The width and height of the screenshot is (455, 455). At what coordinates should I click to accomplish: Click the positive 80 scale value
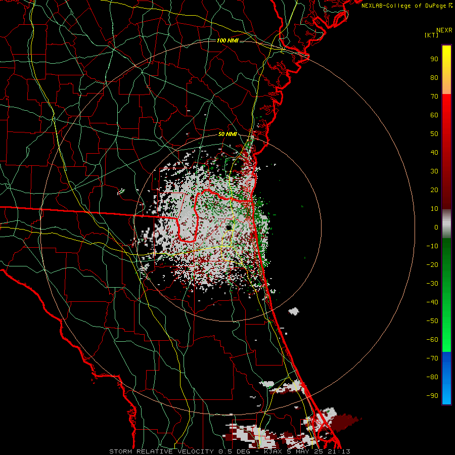point(434,77)
